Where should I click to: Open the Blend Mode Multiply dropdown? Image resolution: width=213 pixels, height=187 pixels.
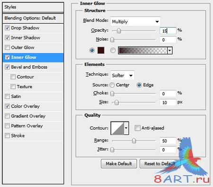pos(135,21)
